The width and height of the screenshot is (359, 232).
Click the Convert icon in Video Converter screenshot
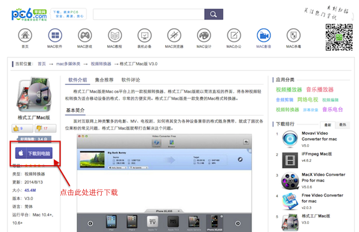coord(157,144)
